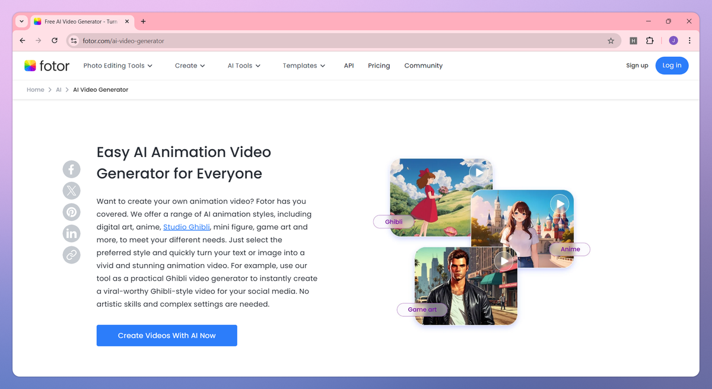712x389 pixels.
Task: View site information icon in address bar
Action: [x=74, y=41]
